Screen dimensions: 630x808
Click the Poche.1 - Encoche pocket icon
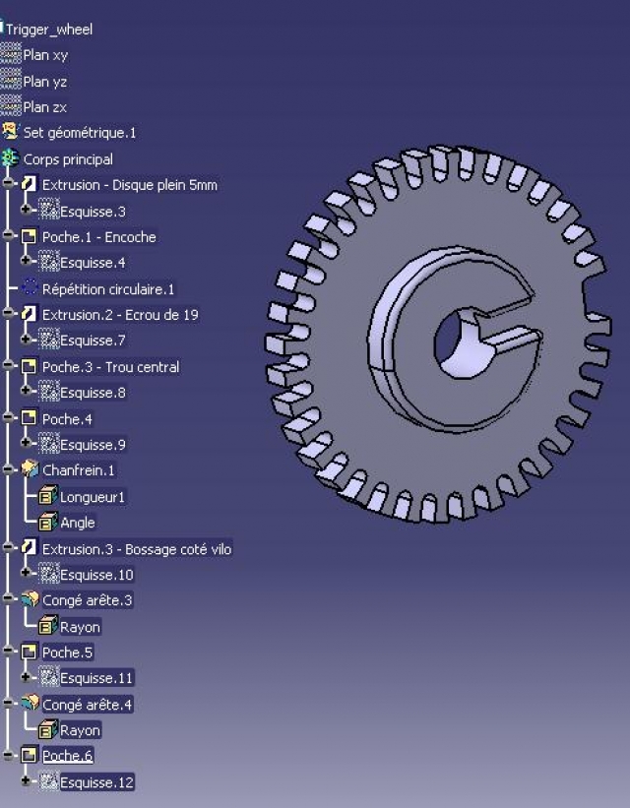tap(30, 237)
